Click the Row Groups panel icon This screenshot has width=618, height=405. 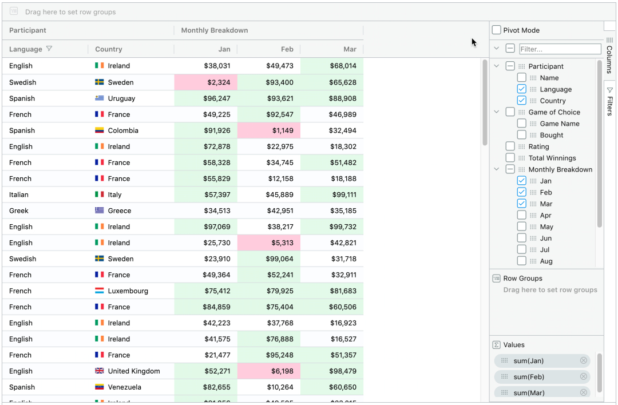click(497, 278)
